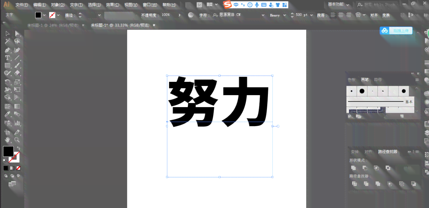
Task: Select the Curvature tool
Action: coord(18,50)
